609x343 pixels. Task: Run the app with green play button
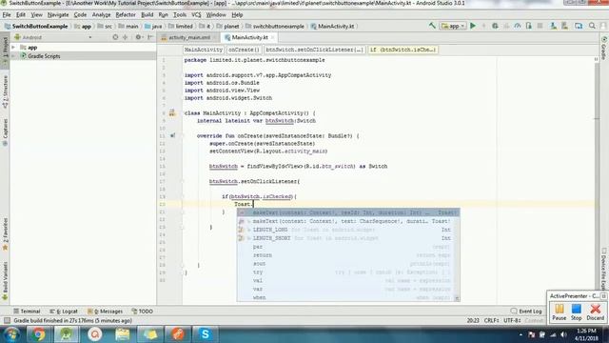point(473,26)
